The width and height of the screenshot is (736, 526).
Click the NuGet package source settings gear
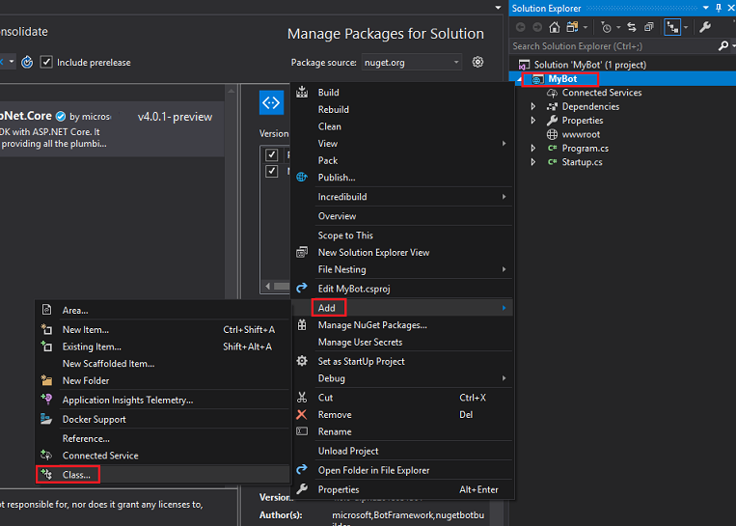point(478,62)
